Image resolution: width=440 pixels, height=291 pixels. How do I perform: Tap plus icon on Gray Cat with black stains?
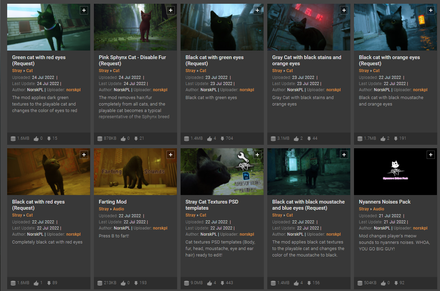point(344,10)
